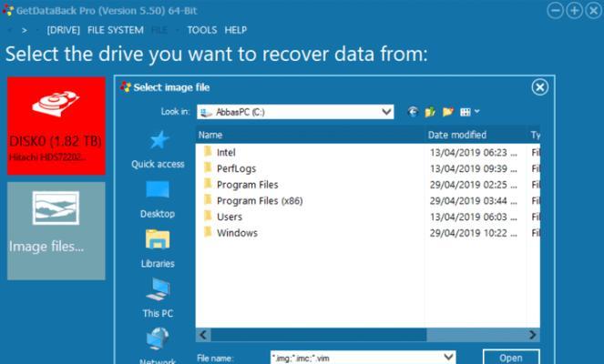
Task: Click the horizontal scrollbar thumb in file list
Action: click(x=319, y=335)
